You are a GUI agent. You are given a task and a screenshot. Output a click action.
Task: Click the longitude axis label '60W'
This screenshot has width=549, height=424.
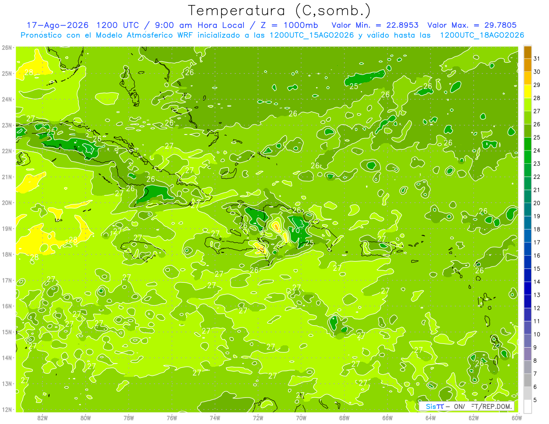click(x=517, y=418)
